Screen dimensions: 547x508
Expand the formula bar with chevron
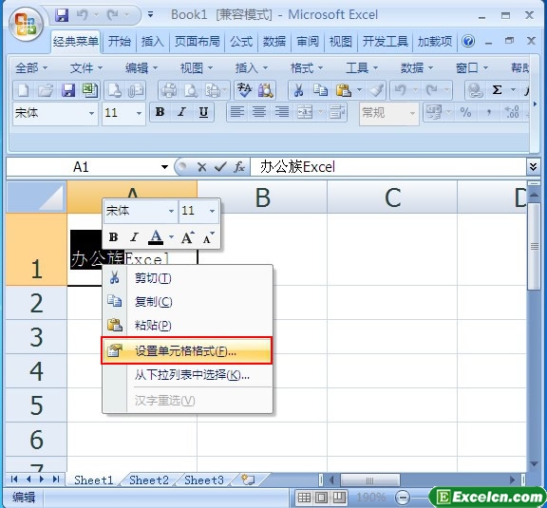click(x=533, y=167)
